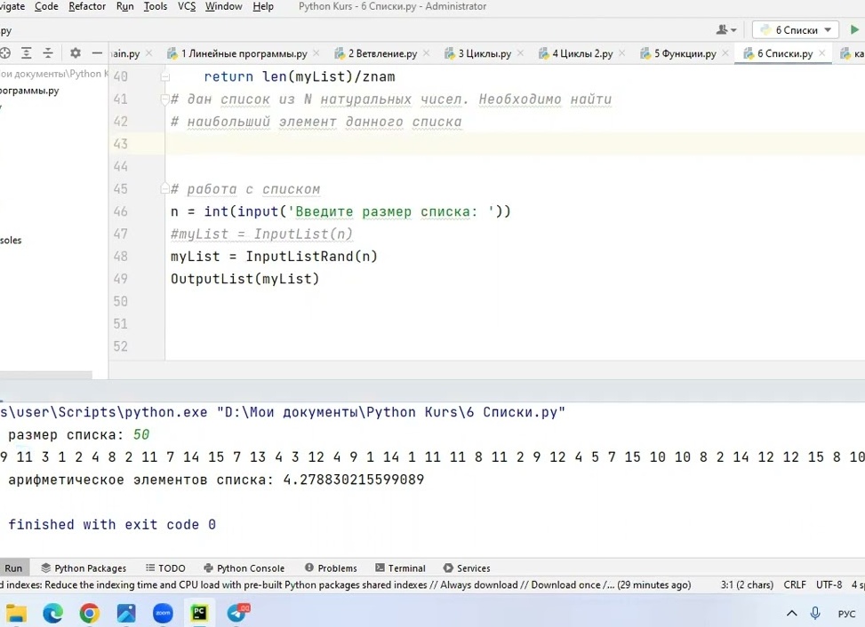
Task: Open the Python Packages tool window
Action: point(84,568)
